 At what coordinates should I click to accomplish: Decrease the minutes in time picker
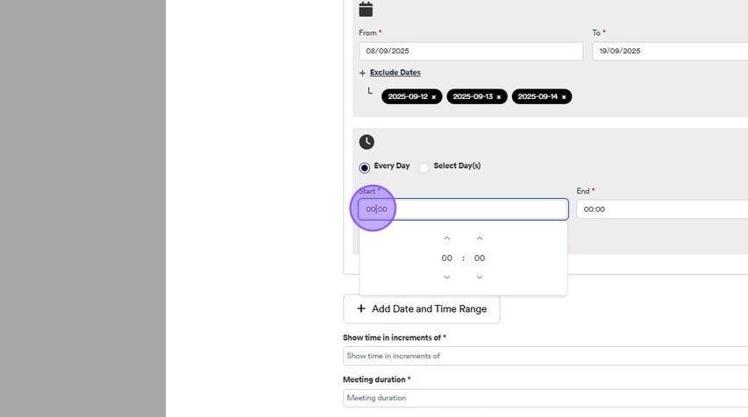(480, 277)
